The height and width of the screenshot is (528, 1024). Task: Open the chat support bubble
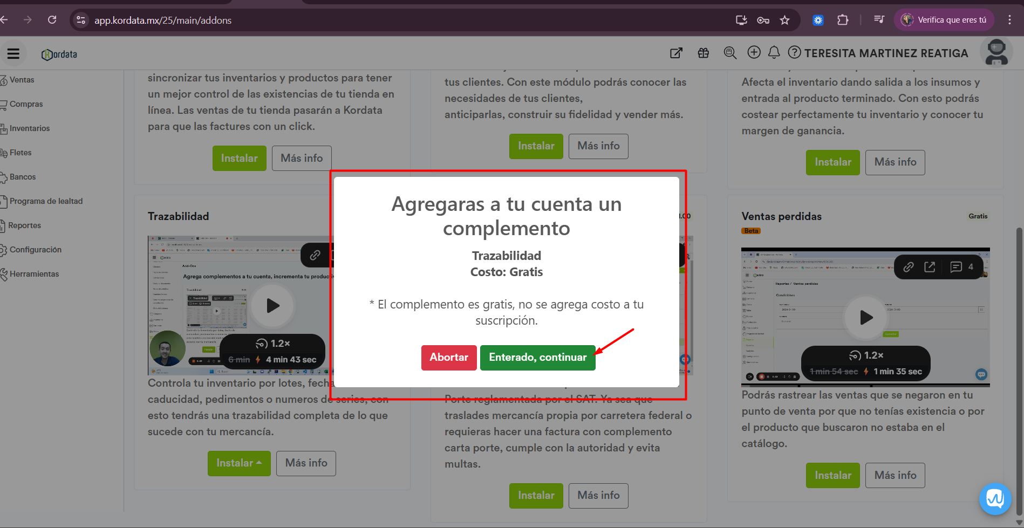(x=995, y=498)
